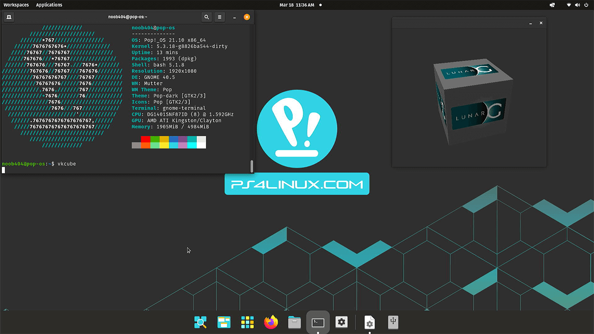Open the Files manager from dock
This screenshot has height=334, width=594.
(x=294, y=322)
